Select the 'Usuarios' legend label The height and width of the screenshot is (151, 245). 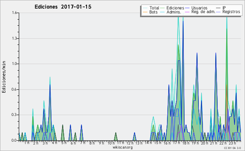199,8
